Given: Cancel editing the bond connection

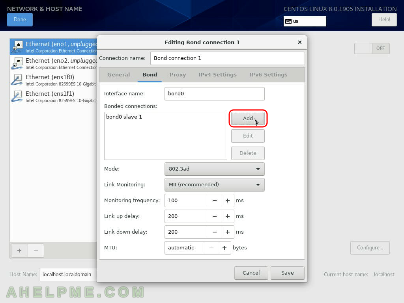Looking at the screenshot, I should click(x=251, y=273).
